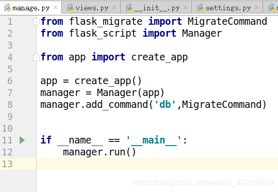This screenshot has width=278, height=192.
Task: Click the fold end marker at line 4
Action: [x=36, y=57]
